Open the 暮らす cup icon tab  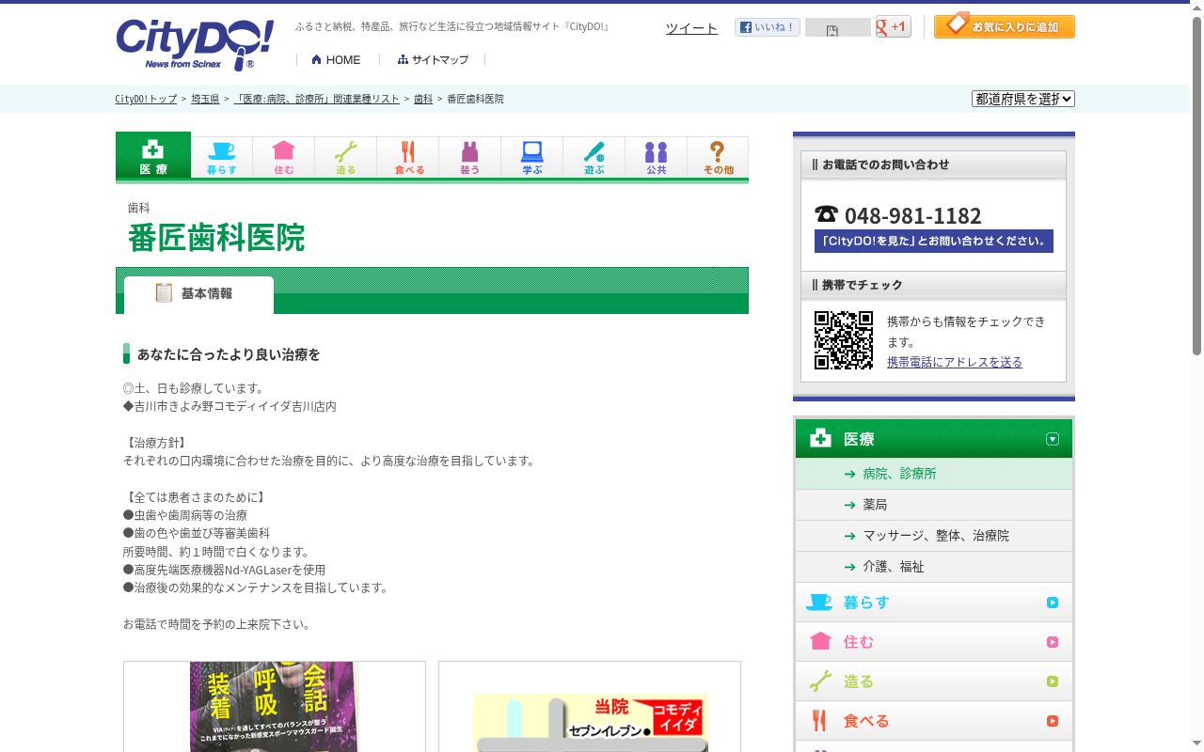coord(221,157)
